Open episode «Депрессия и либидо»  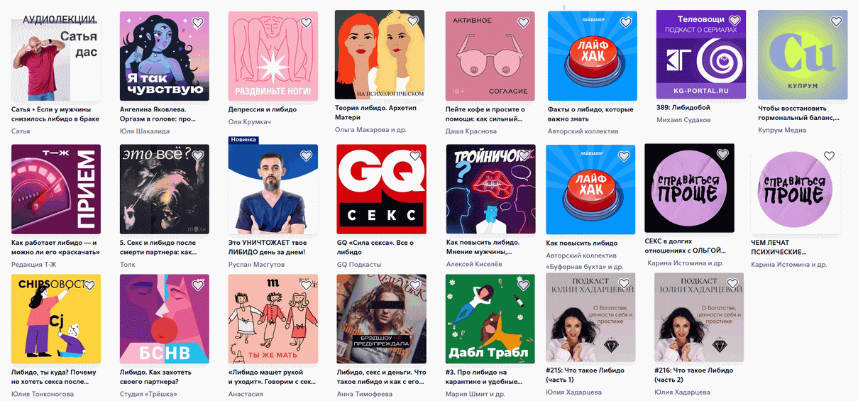pos(263,110)
